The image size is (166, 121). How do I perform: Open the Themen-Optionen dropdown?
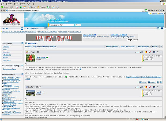click(112, 47)
